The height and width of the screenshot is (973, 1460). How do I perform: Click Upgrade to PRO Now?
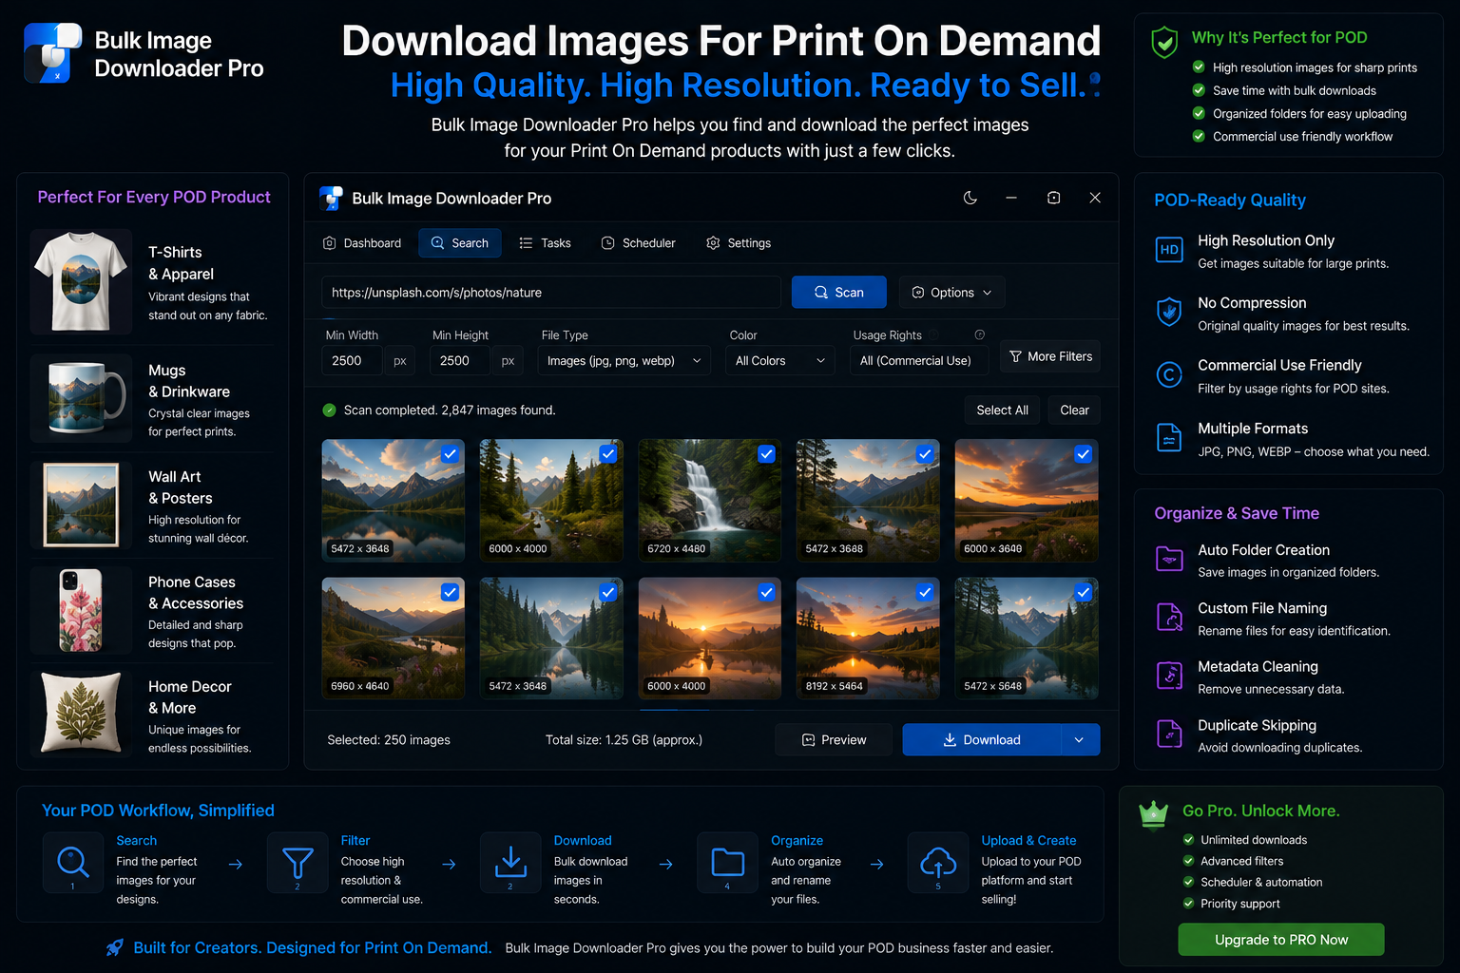click(x=1281, y=940)
